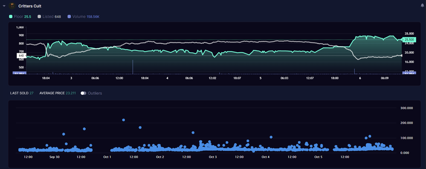Toggle the Listed series in legend
The width and height of the screenshot is (426, 169).
(49, 16)
